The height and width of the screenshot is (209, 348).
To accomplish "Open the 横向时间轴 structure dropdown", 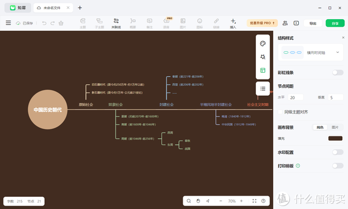I will pyautogui.click(x=311, y=52).
